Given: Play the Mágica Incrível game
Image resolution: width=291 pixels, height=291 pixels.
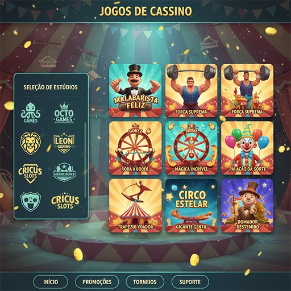Looking at the screenshot, I should click(x=191, y=148).
